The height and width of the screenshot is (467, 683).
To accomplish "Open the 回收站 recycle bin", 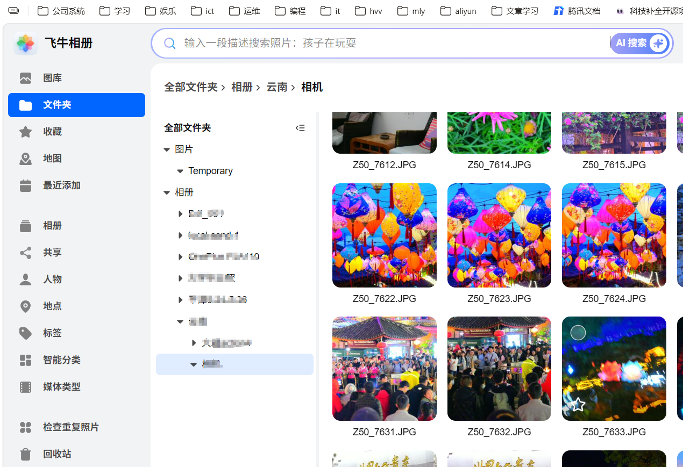I will (x=76, y=454).
